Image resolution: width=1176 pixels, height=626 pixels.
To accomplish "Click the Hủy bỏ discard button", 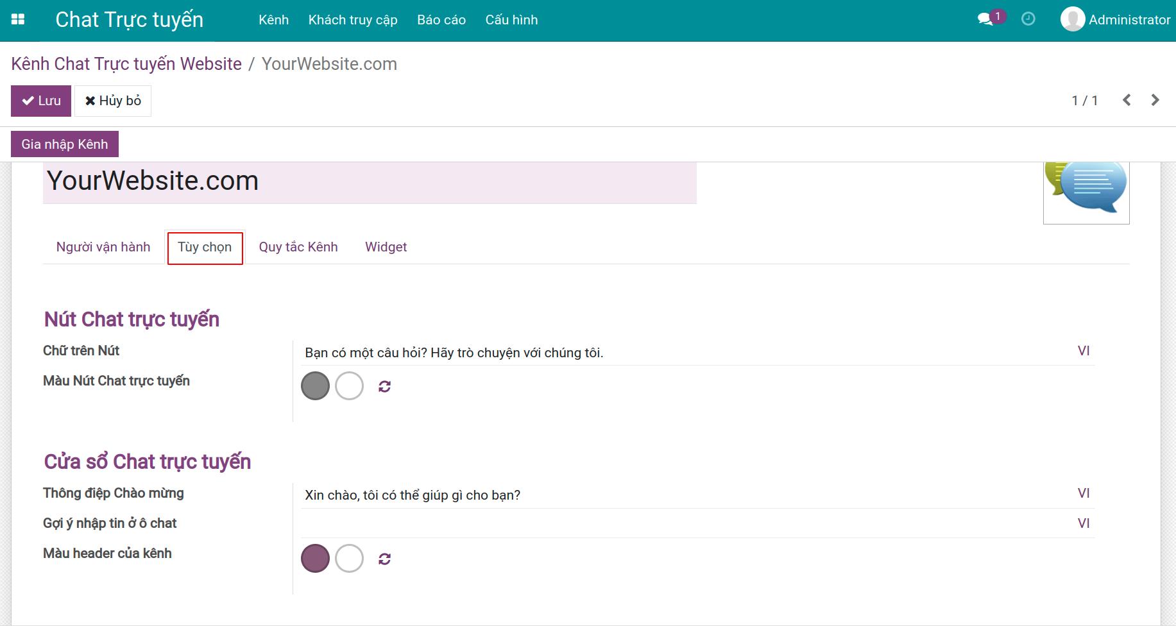I will tap(113, 101).
